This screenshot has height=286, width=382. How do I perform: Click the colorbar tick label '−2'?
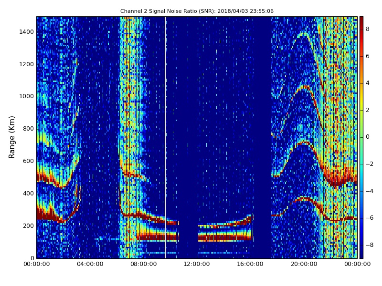(370, 164)
